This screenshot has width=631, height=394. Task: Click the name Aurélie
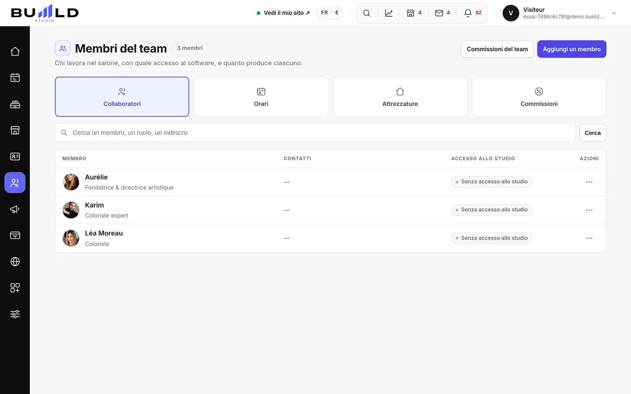96,177
